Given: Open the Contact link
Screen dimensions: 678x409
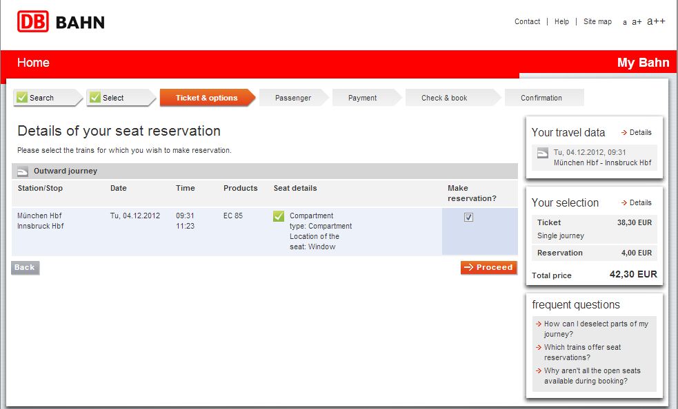Looking at the screenshot, I should pos(527,21).
